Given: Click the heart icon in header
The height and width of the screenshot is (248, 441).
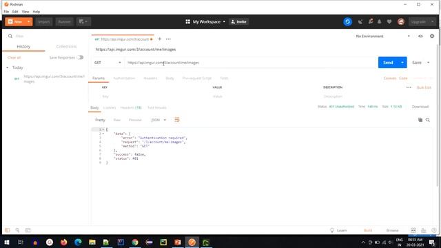Looking at the screenshot, I should click(389, 21).
